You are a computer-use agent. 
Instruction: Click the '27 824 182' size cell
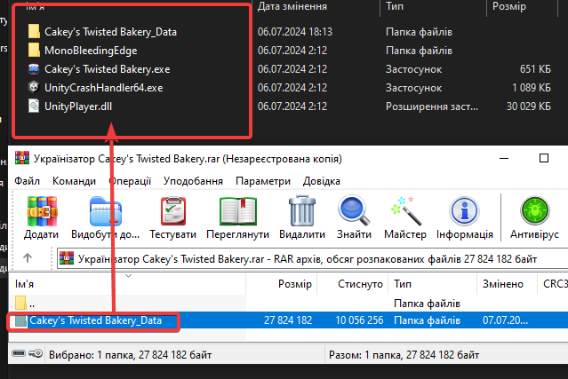[x=288, y=320]
